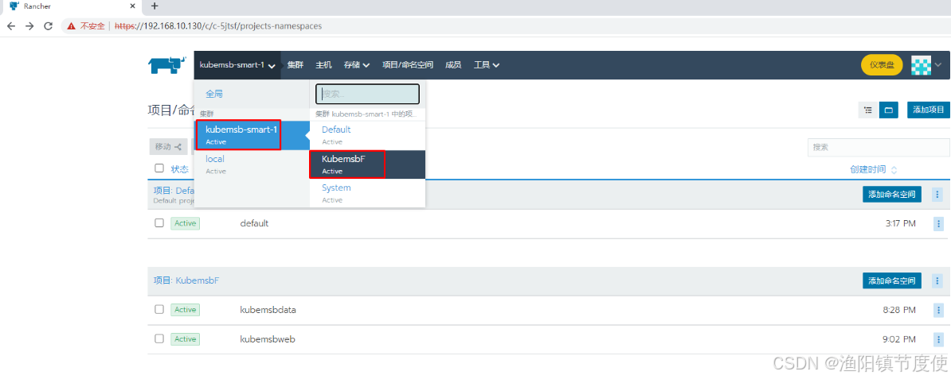Open the user avatar menu

pos(921,65)
